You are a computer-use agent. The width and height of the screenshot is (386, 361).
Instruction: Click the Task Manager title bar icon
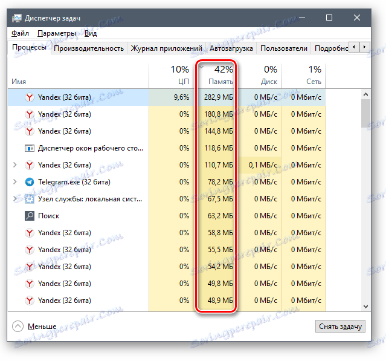[17, 18]
